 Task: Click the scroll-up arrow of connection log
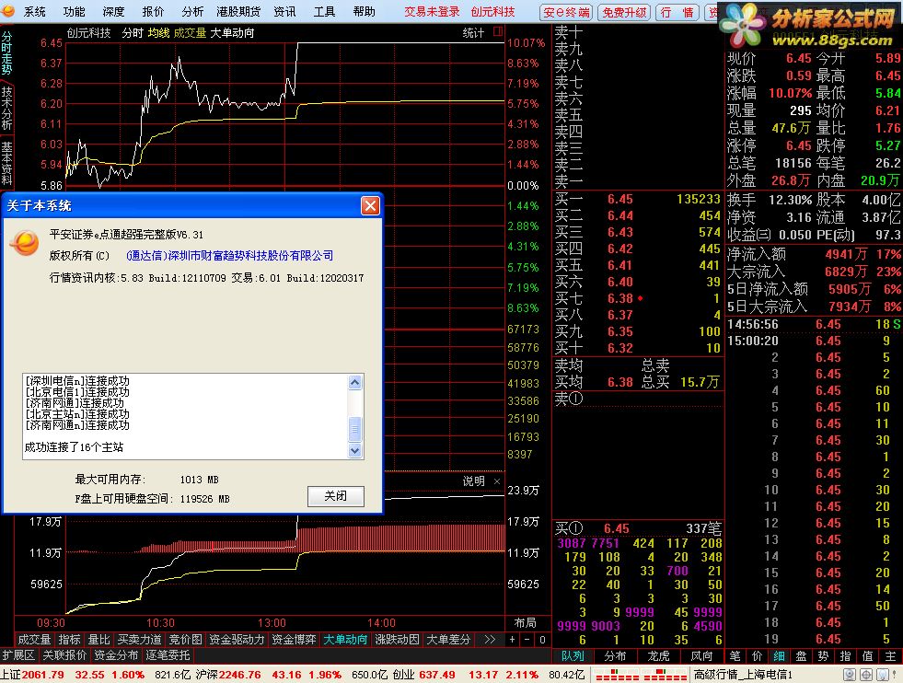click(355, 382)
